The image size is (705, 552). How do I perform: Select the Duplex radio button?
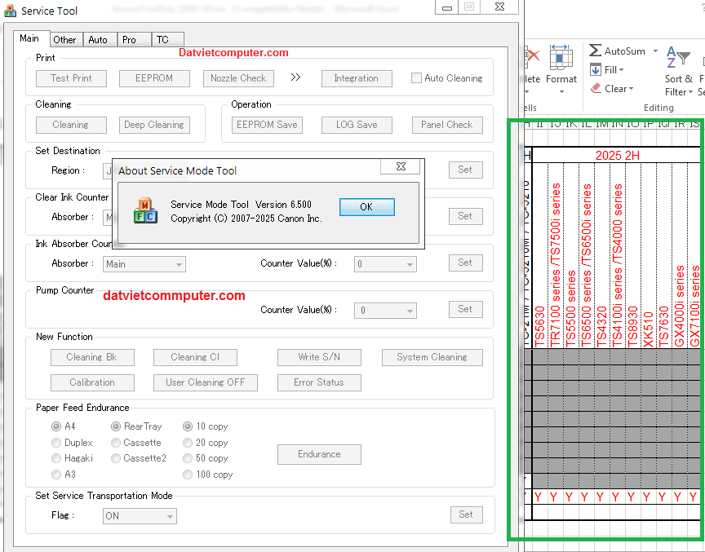[x=56, y=443]
